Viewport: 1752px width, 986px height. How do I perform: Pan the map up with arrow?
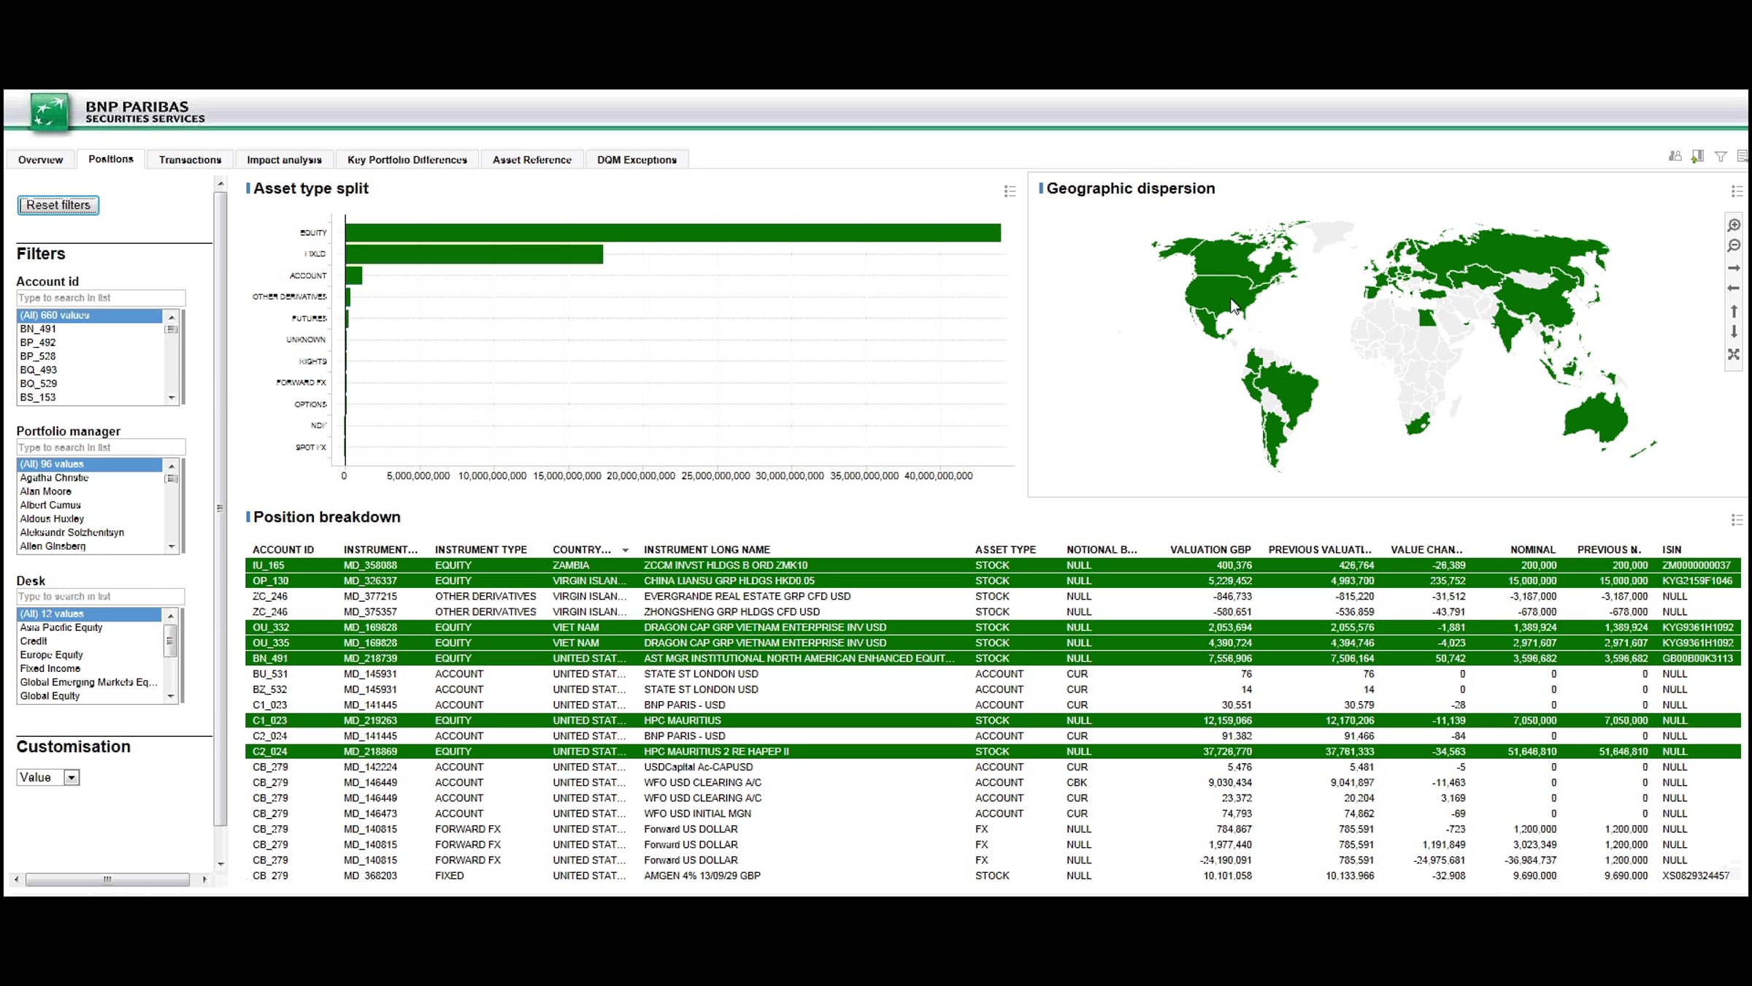coord(1734,311)
